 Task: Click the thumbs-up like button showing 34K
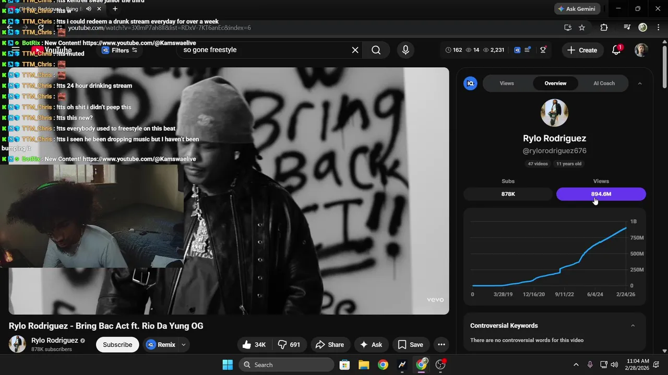(255, 344)
